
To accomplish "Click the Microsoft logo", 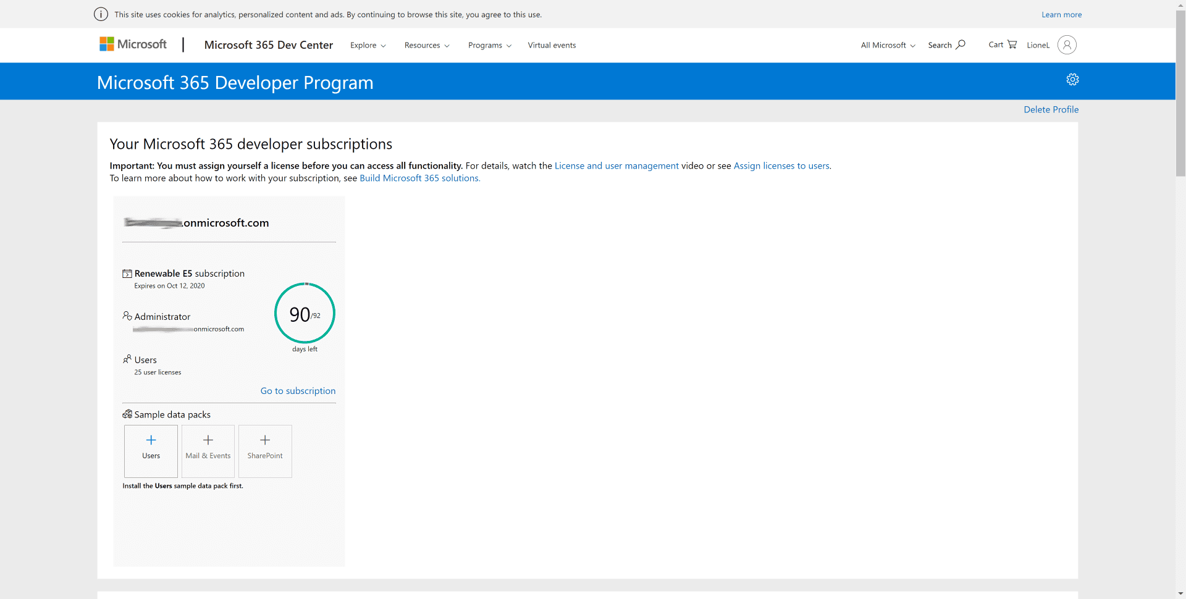I will click(133, 44).
